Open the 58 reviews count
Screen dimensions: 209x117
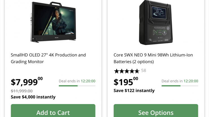point(143,71)
